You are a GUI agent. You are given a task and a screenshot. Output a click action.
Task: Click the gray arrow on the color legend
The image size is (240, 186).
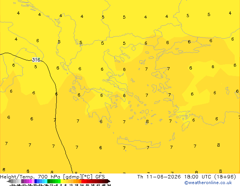point(9,181)
